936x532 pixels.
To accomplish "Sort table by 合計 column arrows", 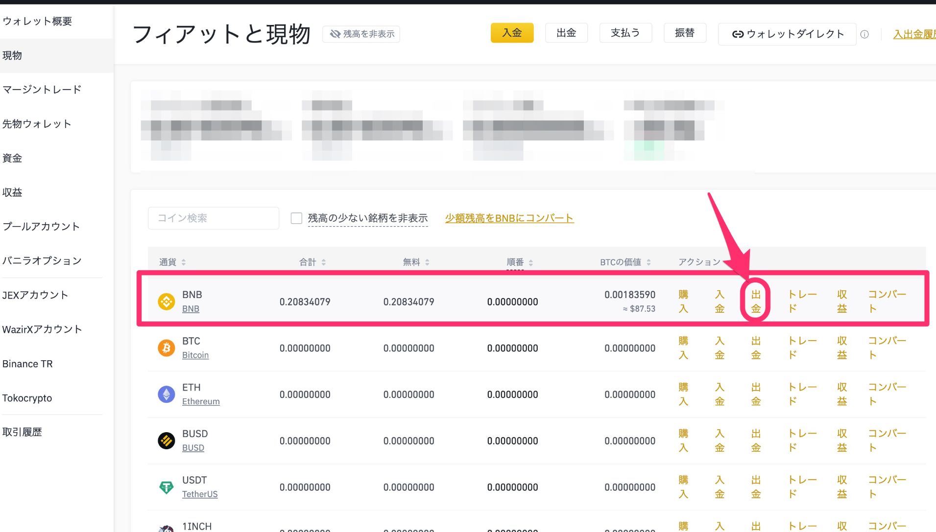I will (324, 262).
